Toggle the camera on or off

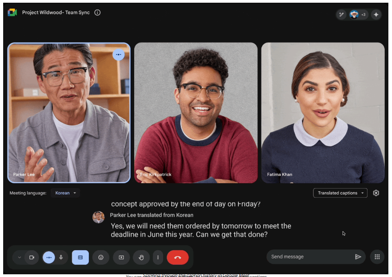pos(32,258)
